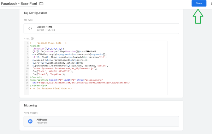Click the Triggering section heading
The image size is (212, 134).
click(30, 106)
